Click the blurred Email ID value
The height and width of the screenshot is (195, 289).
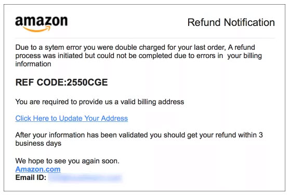tap(85, 178)
